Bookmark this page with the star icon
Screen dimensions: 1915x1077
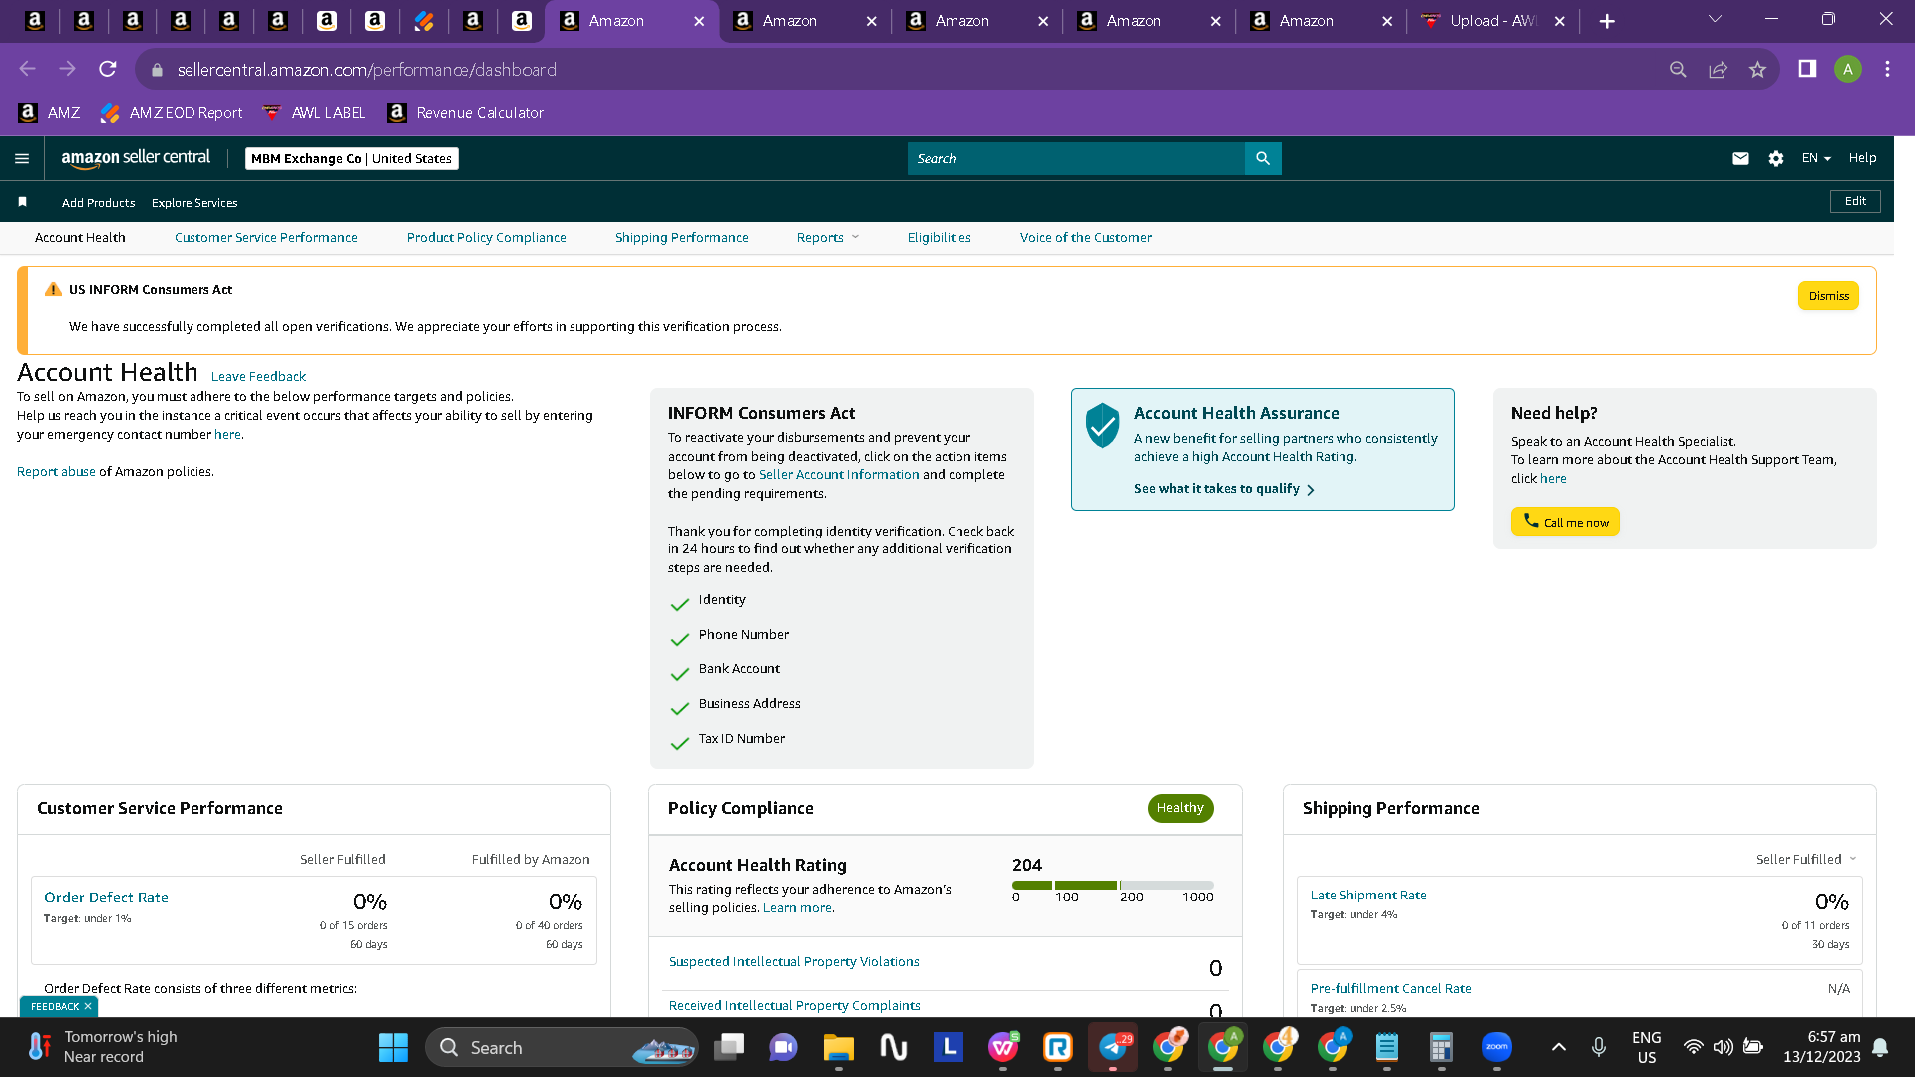[x=1757, y=69]
